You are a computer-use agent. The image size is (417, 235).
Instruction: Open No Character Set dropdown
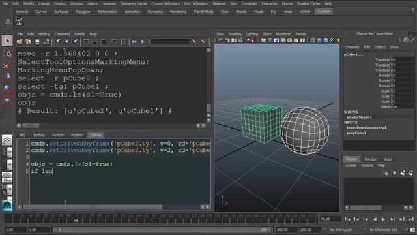point(384,230)
